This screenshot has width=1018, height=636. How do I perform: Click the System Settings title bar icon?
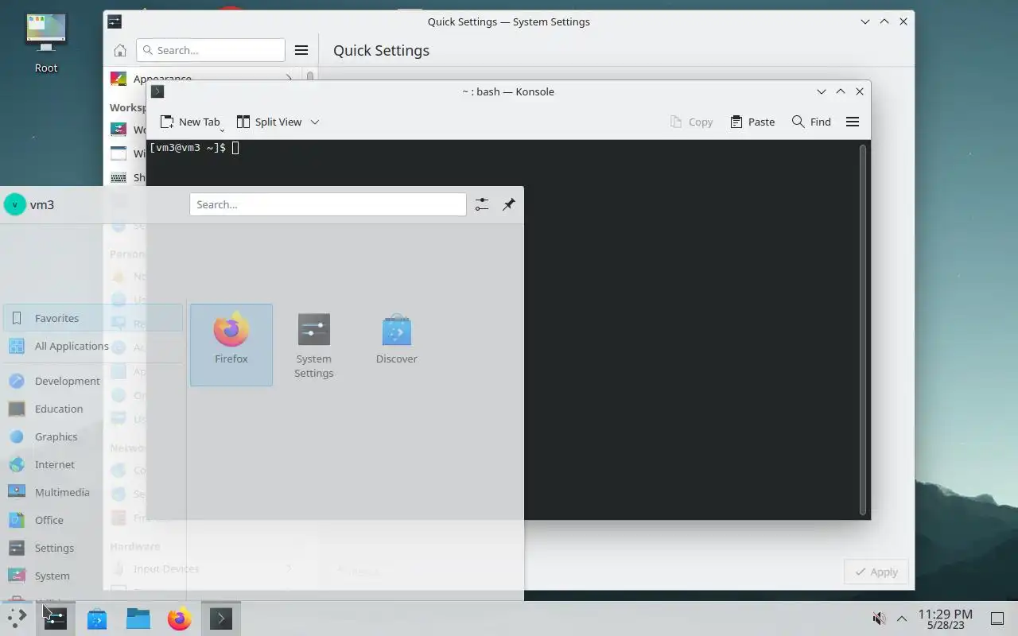point(115,21)
